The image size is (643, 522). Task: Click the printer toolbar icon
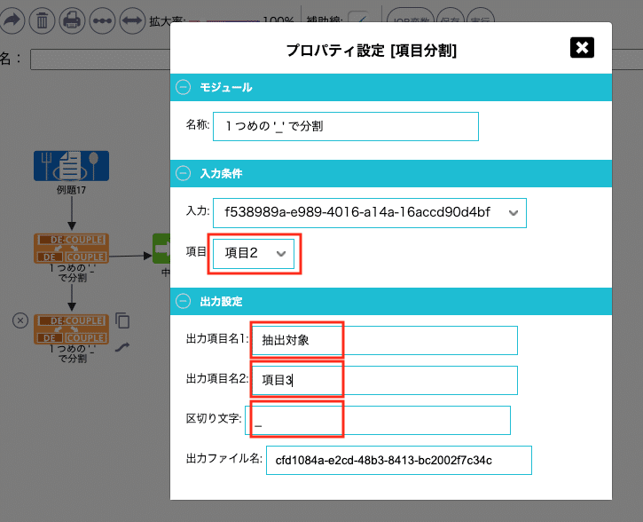pos(72,20)
